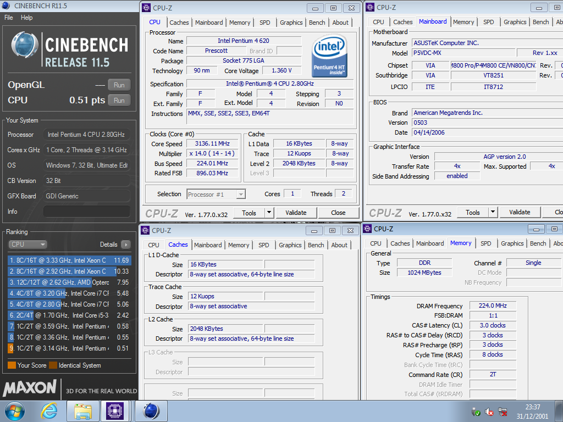Open the CPU ranking dropdown in Cinebench

pyautogui.click(x=27, y=245)
